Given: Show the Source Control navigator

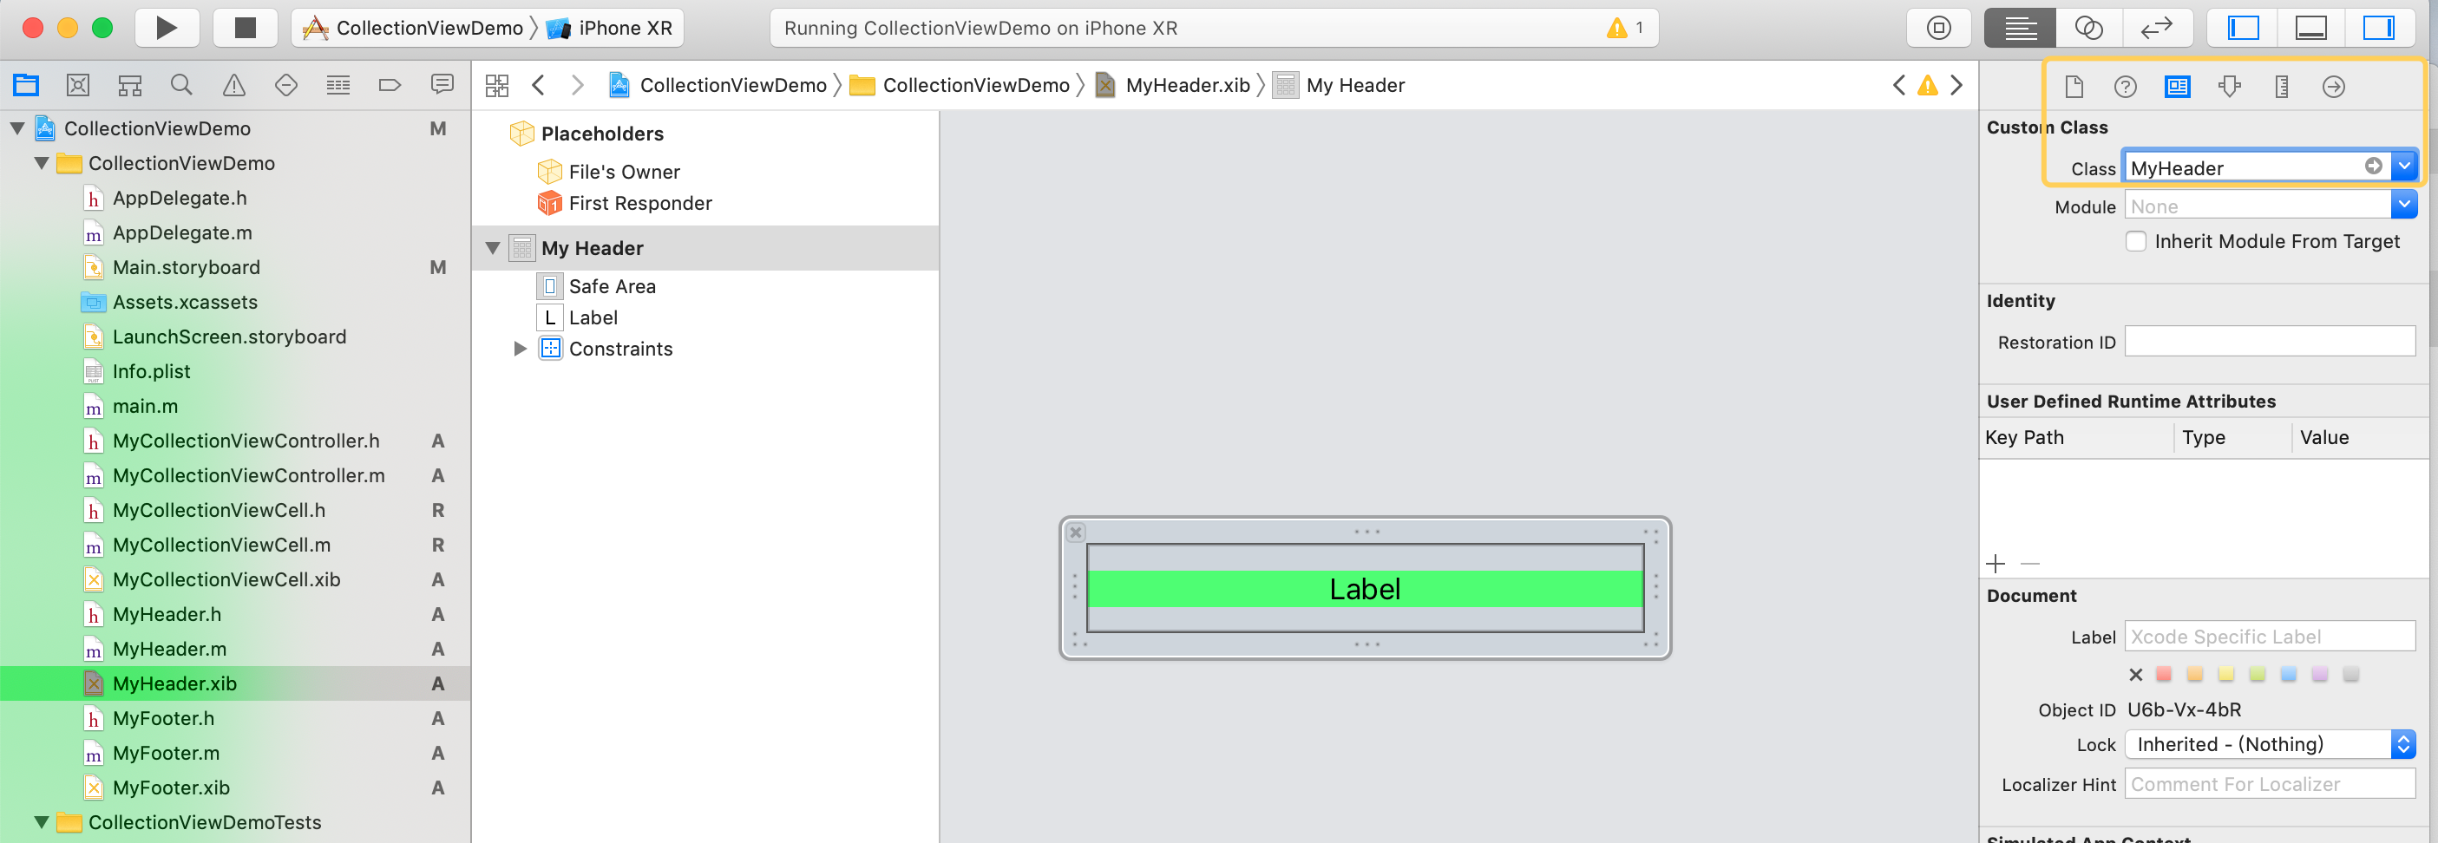Looking at the screenshot, I should tap(77, 85).
